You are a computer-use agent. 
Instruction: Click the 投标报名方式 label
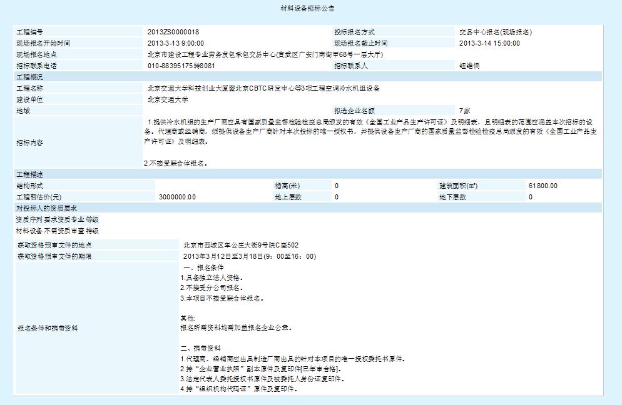(354, 32)
